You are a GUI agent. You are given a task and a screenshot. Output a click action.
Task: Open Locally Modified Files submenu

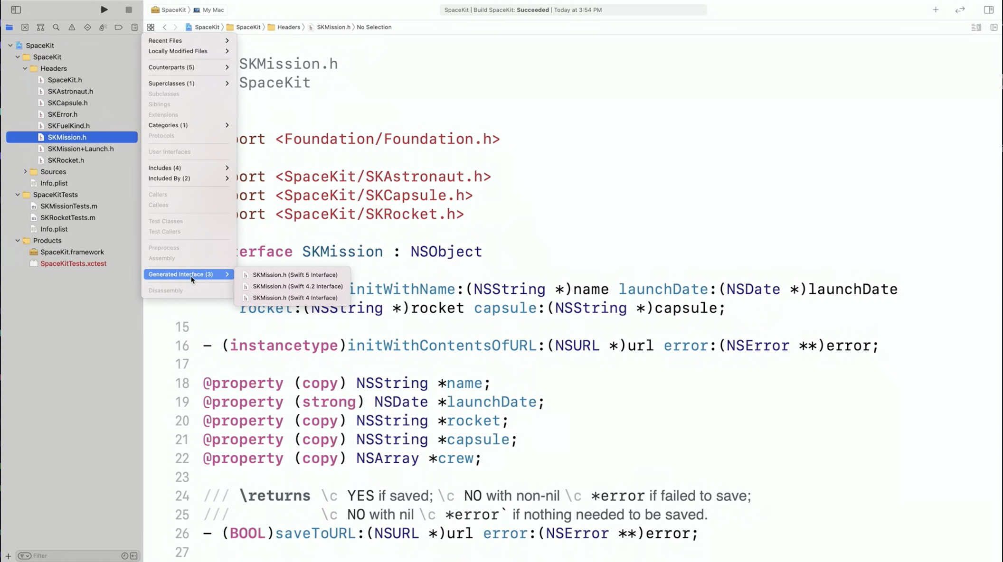tap(189, 51)
